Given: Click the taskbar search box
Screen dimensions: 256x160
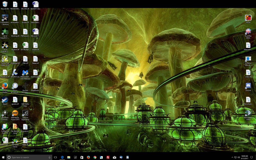Looking at the screenshot, I should [28, 157].
